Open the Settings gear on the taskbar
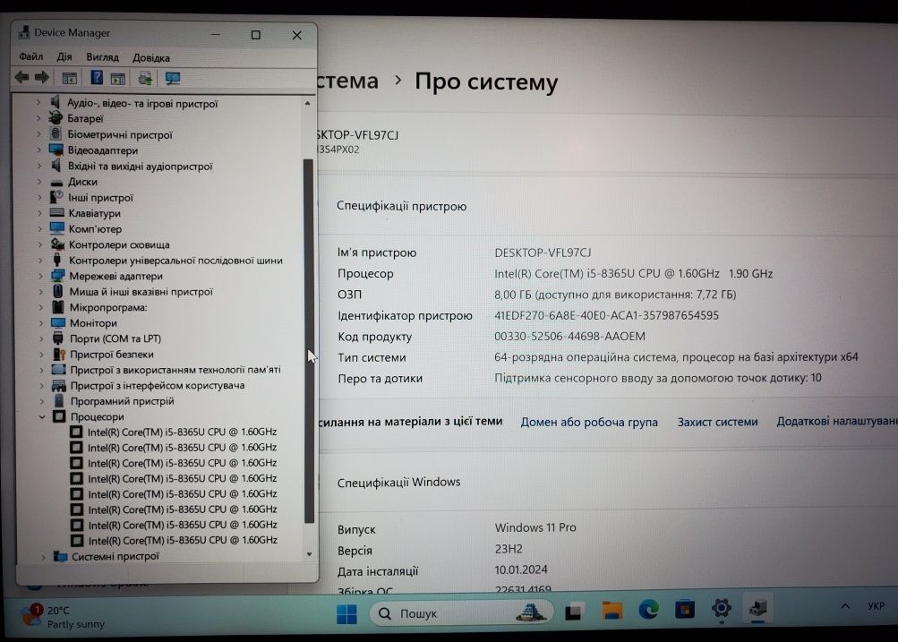898x642 pixels. click(721, 608)
